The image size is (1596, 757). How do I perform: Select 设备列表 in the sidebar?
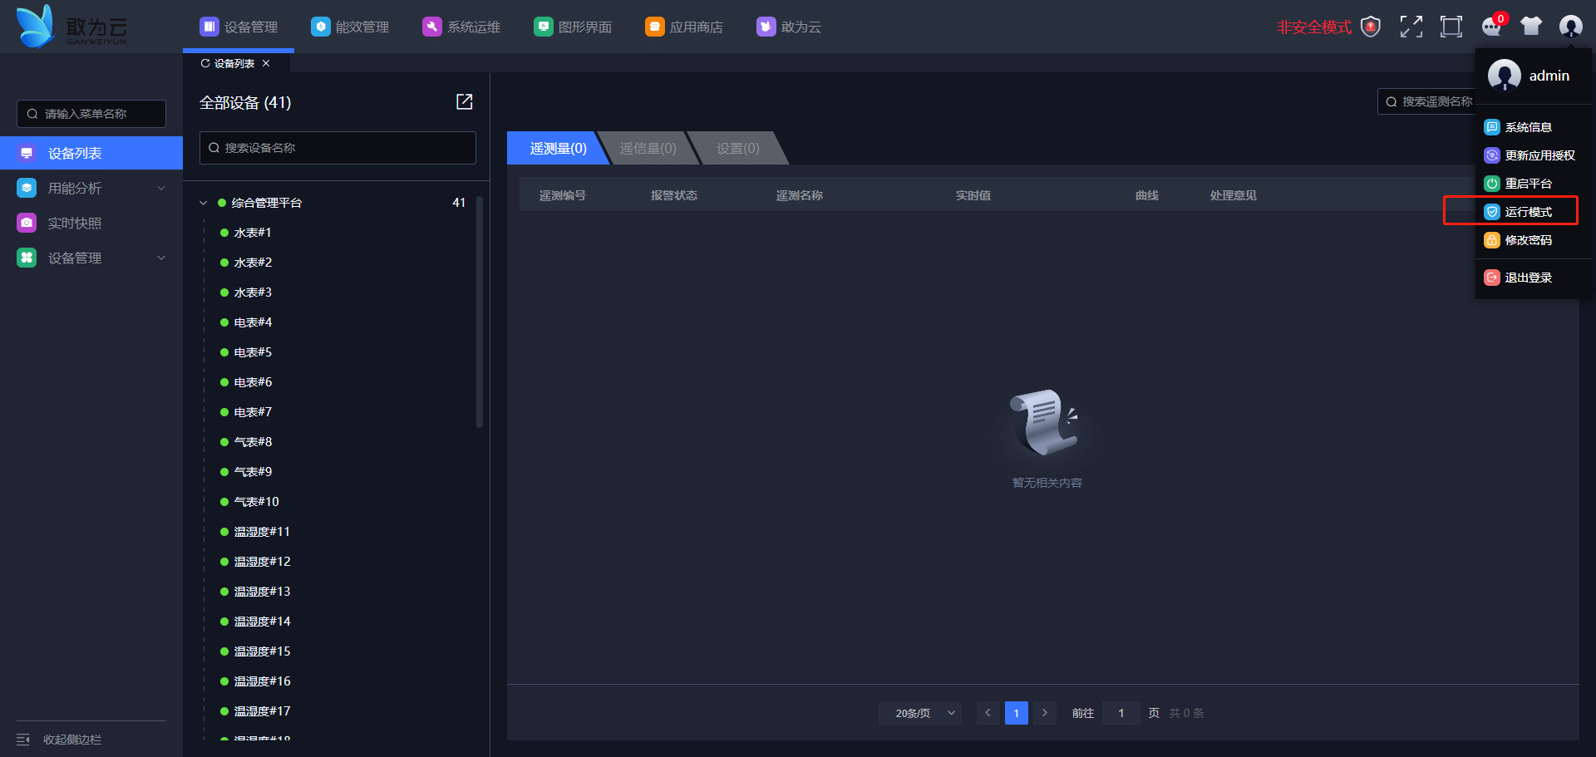tap(91, 153)
